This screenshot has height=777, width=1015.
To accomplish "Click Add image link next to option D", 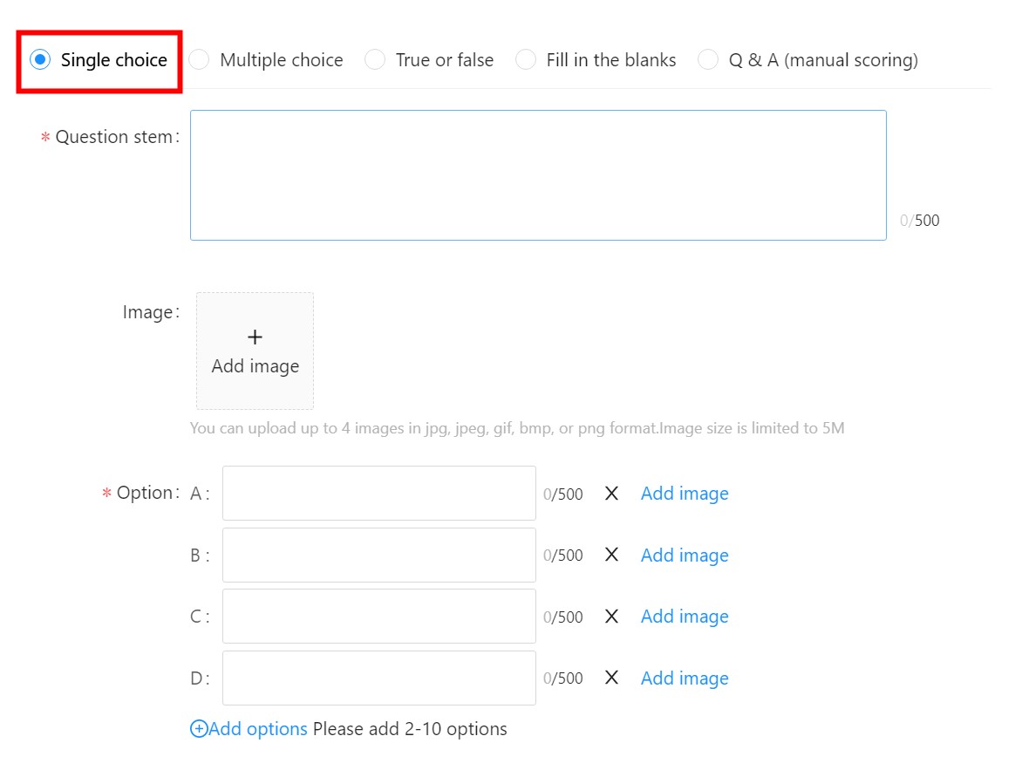I will pyautogui.click(x=685, y=678).
